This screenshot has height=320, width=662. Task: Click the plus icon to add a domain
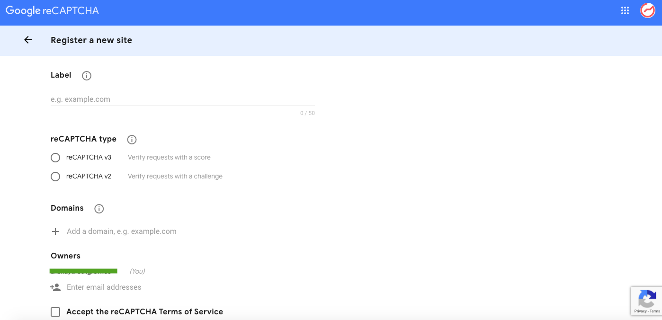pos(55,231)
